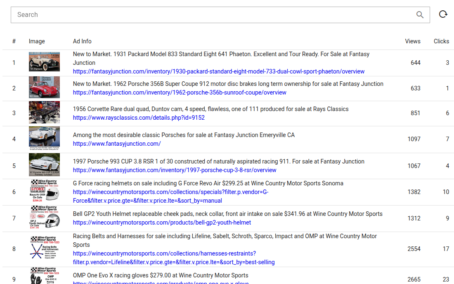Open the G Force helmet ad thumbnail
Image resolution: width=454 pixels, height=284 pixels.
[x=44, y=190]
